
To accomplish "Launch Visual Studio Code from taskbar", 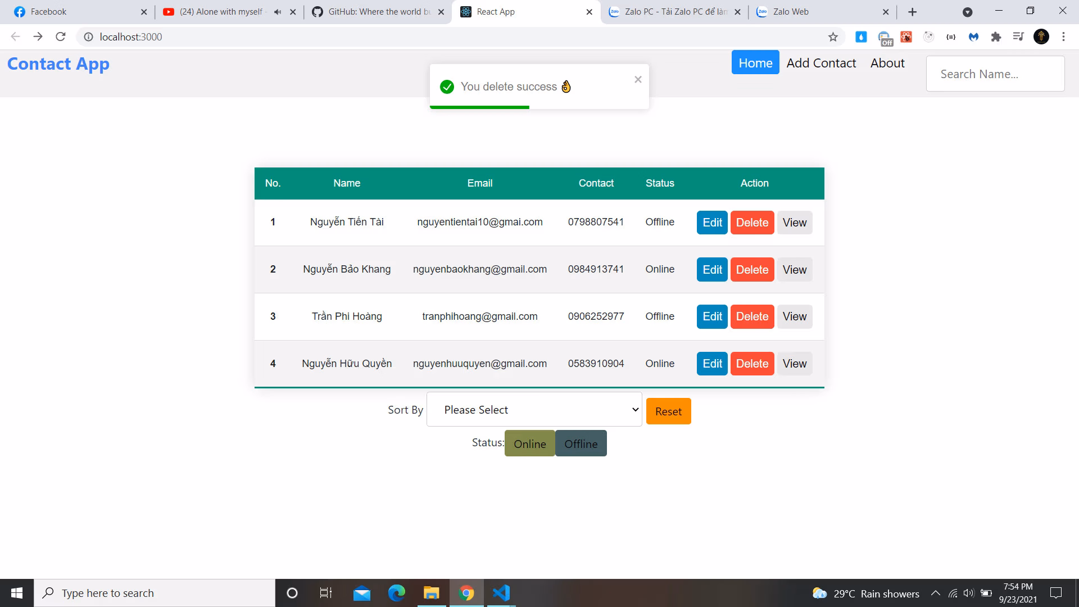I will click(x=501, y=593).
